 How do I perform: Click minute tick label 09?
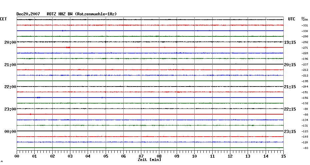(177, 156)
